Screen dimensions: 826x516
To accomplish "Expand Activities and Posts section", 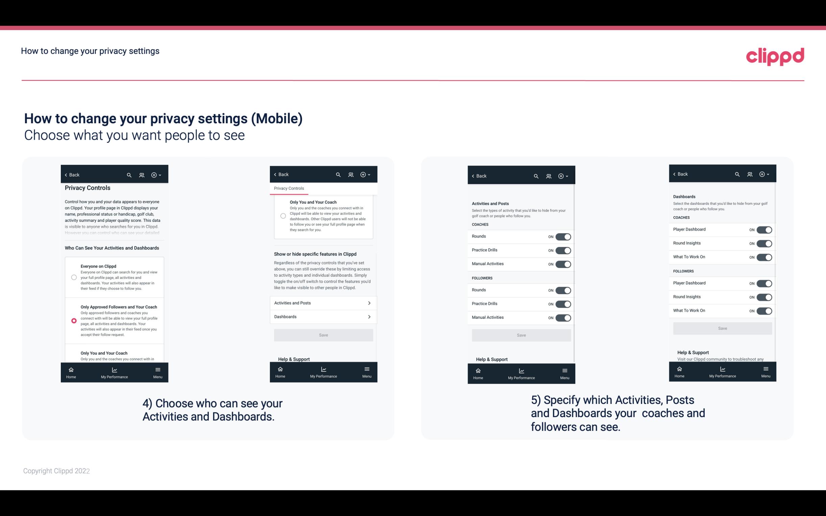I will pos(323,303).
